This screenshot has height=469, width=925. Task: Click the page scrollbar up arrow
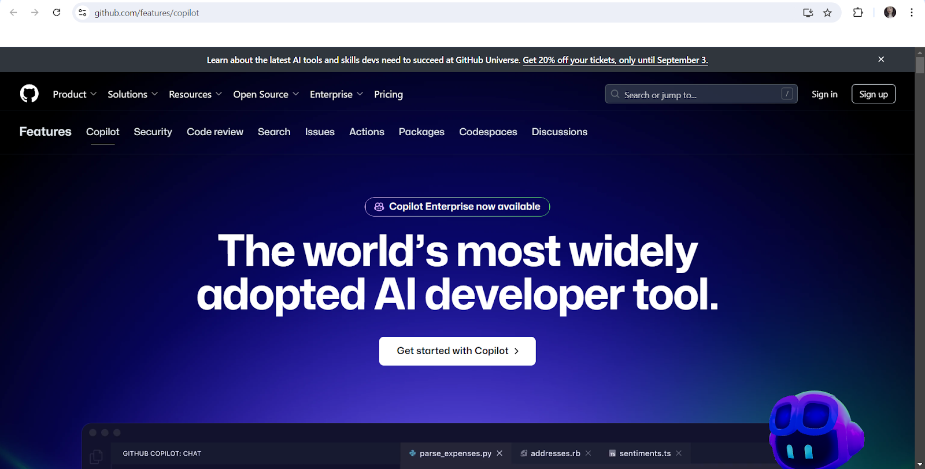click(x=920, y=52)
